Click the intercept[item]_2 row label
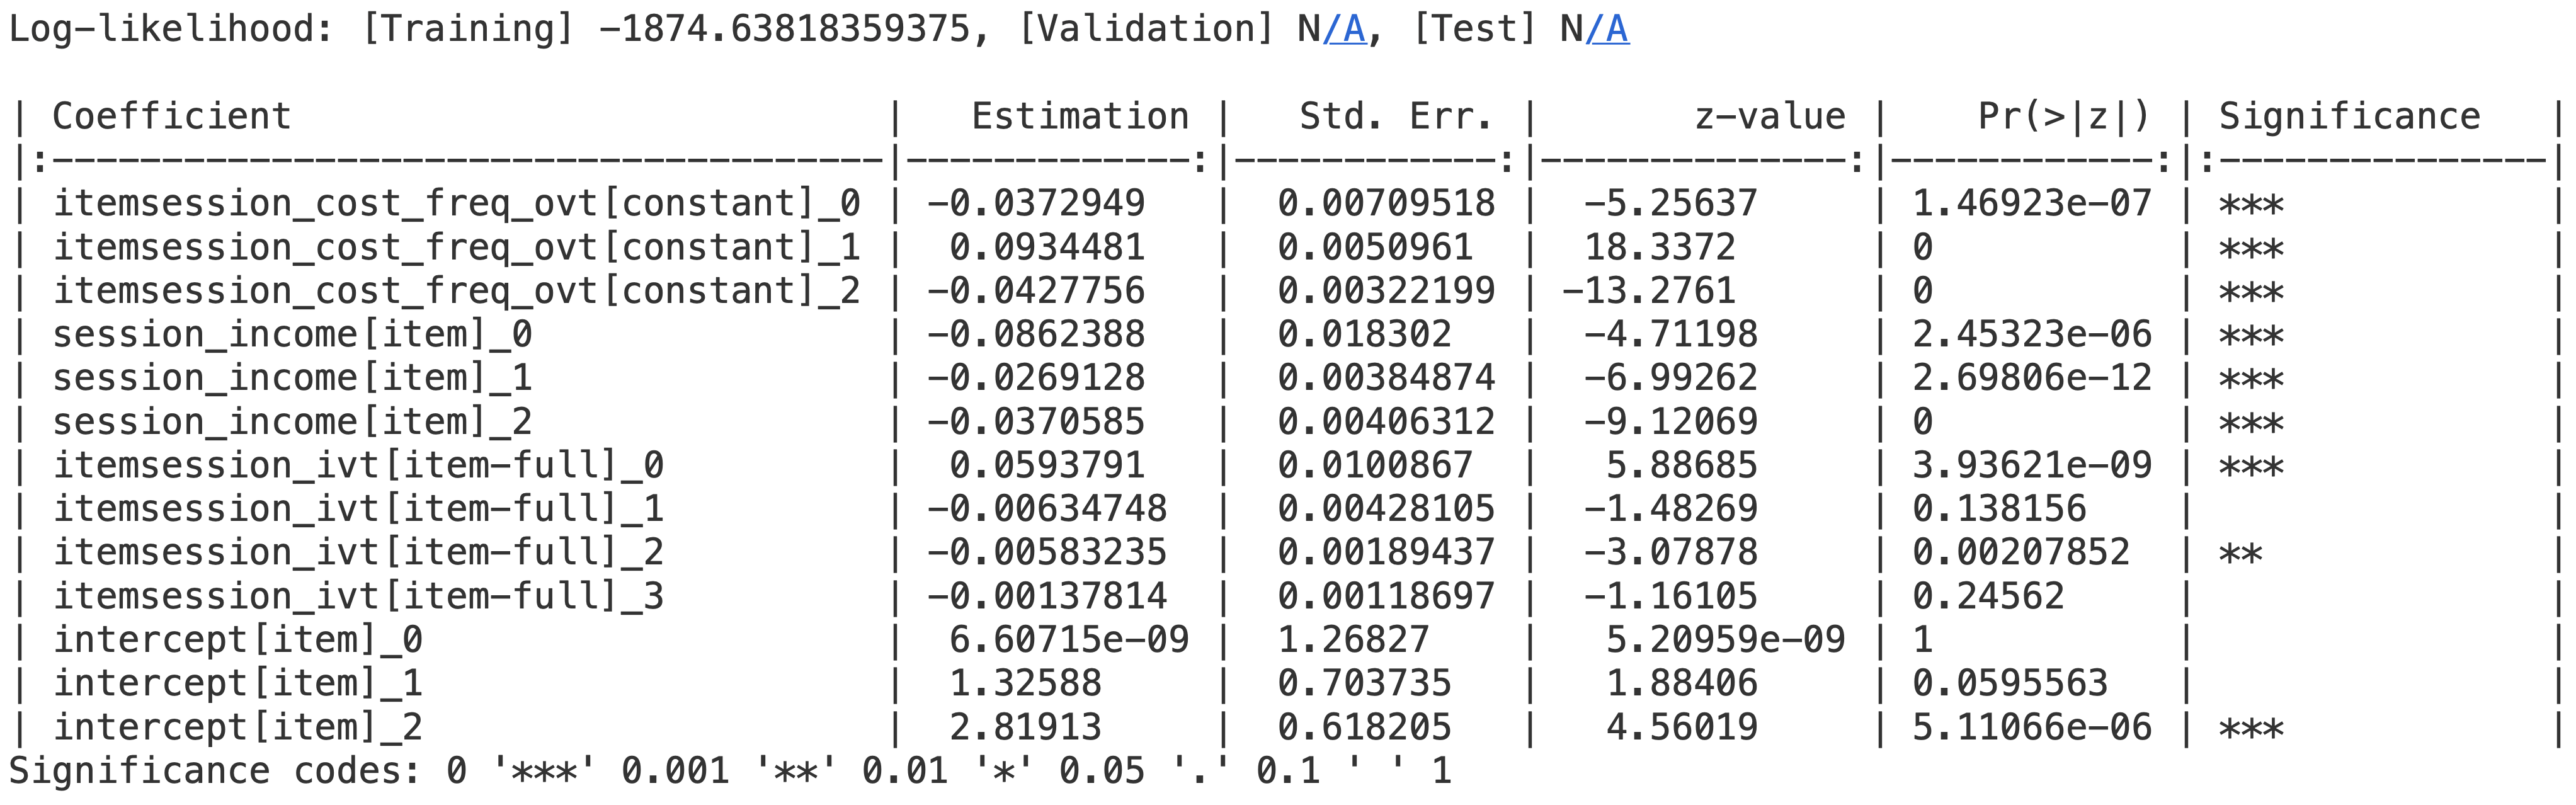 [x=237, y=727]
